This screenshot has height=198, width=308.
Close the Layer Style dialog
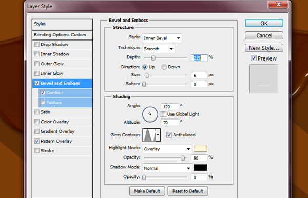278,4
